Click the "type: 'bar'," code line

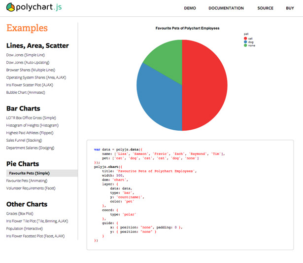122,193
